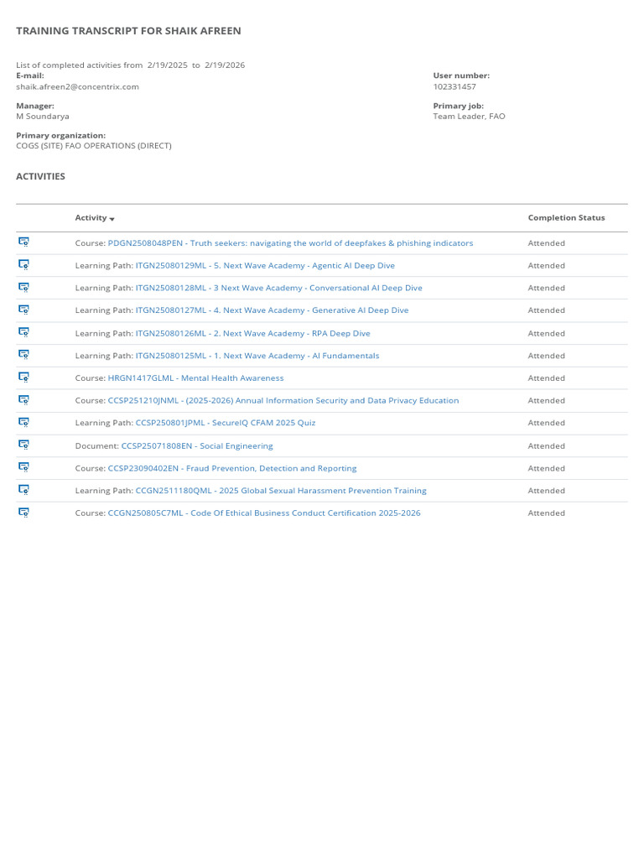Image resolution: width=644 pixels, height=859 pixels.
Task: Open RPA Deep Dive learning path
Action: tap(253, 333)
